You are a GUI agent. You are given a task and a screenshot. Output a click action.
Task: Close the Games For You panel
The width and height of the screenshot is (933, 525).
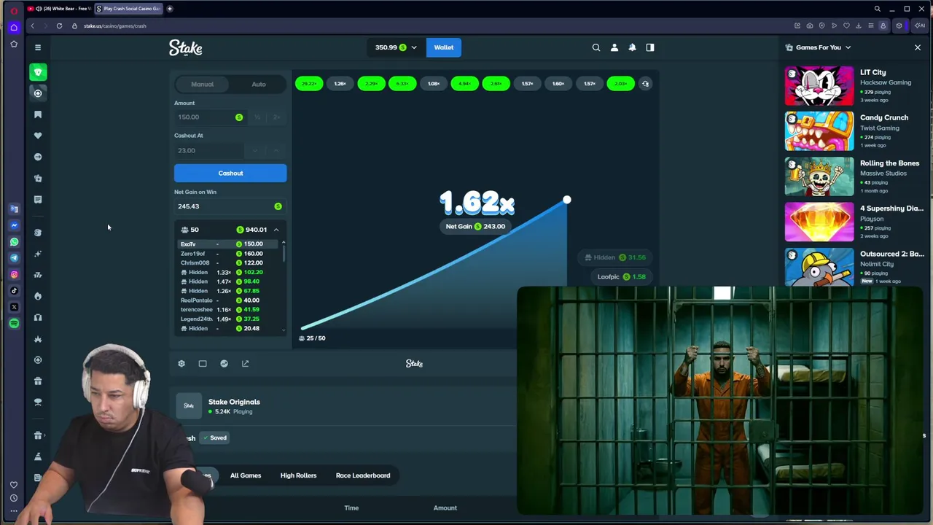(918, 47)
